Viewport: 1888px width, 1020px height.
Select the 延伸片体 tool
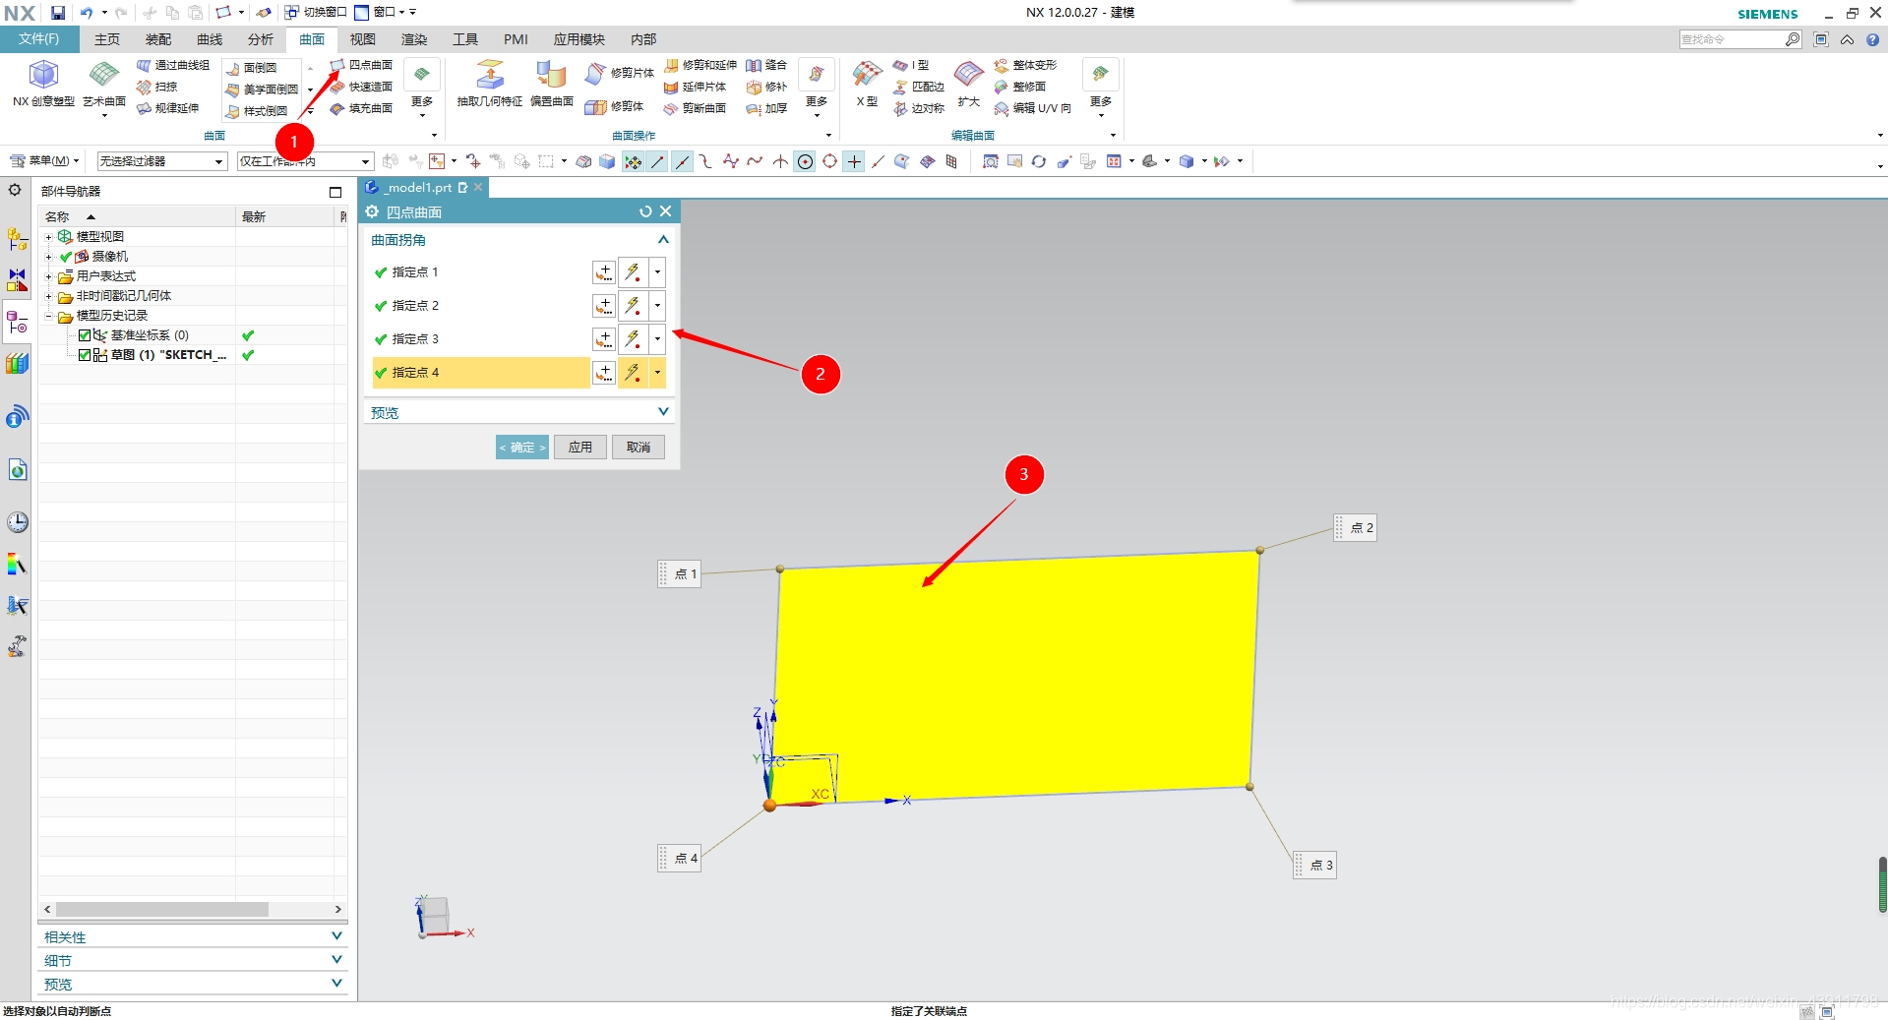click(x=695, y=87)
